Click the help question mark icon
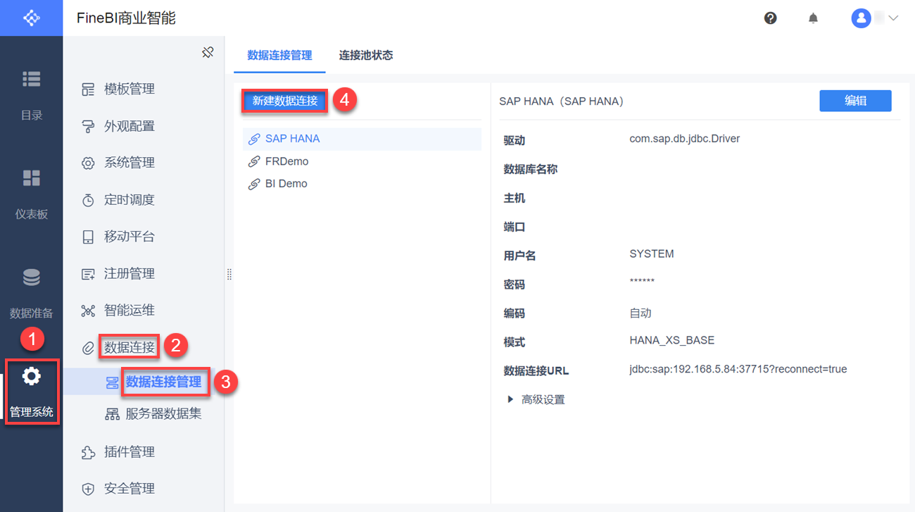Viewport: 915px width, 512px height. point(771,18)
